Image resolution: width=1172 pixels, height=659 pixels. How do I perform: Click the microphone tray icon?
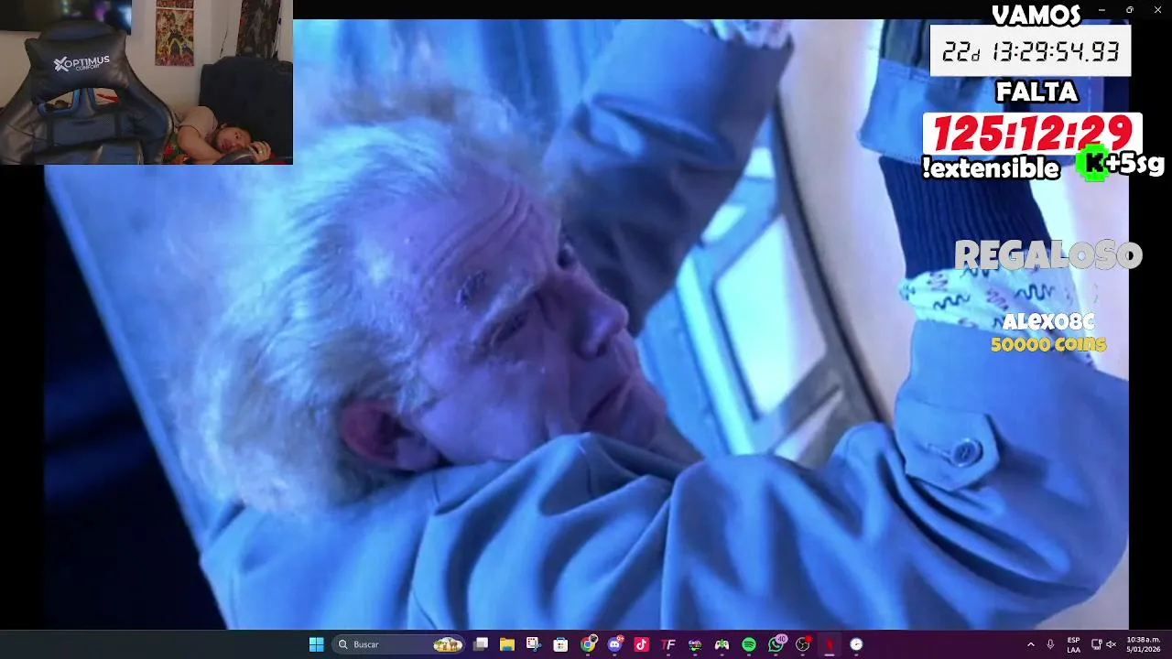1050,644
